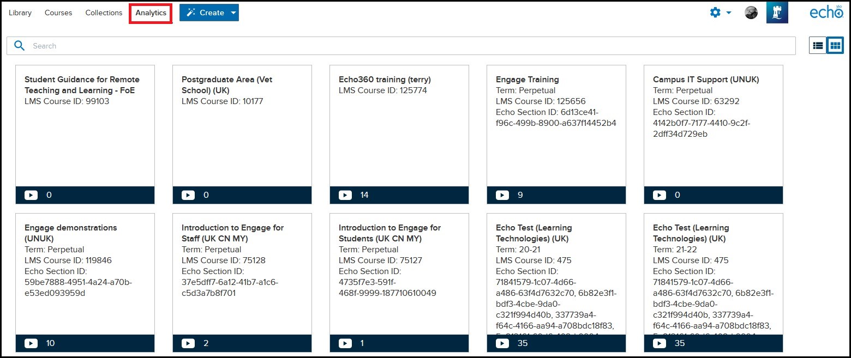Screen dimensions: 851x358
Task: Open the Engage Training course
Action: 528,80
